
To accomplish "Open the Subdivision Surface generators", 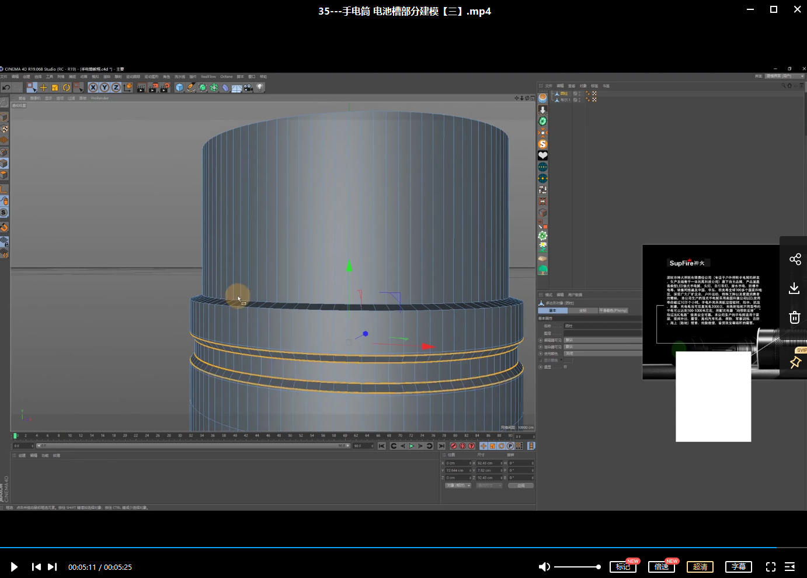I will pyautogui.click(x=203, y=88).
